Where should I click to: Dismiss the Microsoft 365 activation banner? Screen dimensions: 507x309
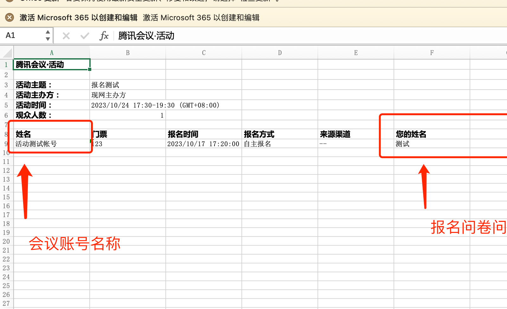10,17
